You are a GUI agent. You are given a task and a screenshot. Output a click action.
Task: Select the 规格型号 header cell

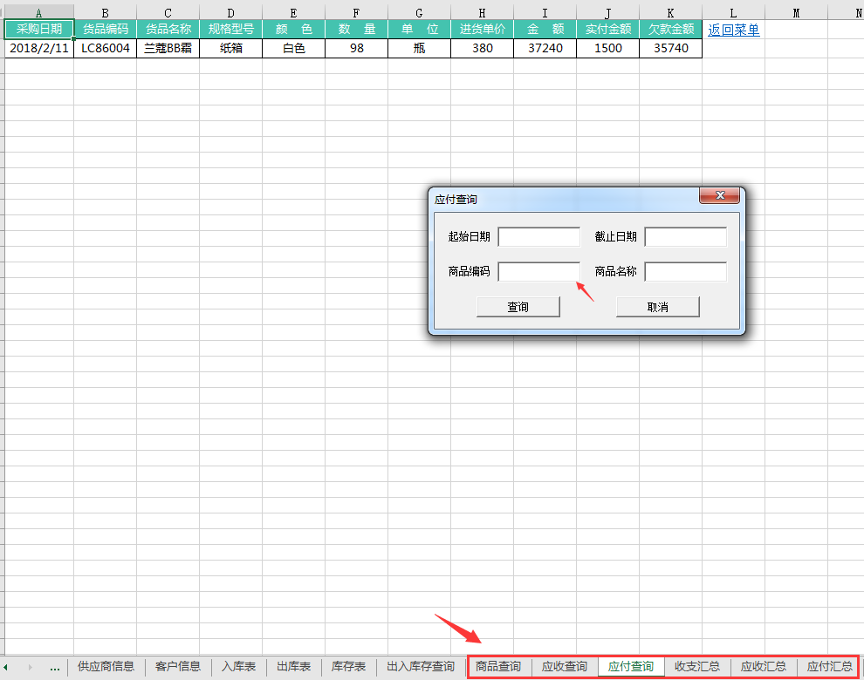click(230, 29)
